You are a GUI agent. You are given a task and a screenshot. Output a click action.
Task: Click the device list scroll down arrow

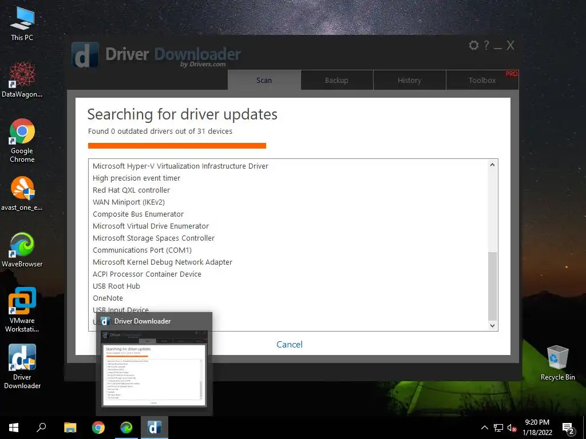[x=492, y=325]
